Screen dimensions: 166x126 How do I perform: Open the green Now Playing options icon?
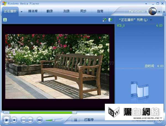[5, 20]
